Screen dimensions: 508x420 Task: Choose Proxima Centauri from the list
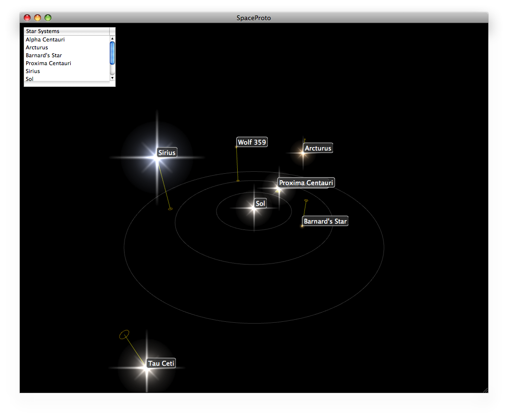(x=67, y=63)
